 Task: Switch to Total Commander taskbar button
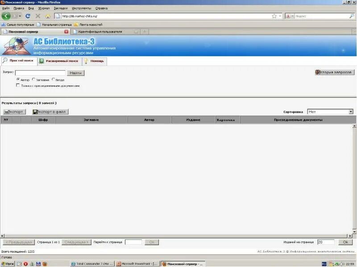[92, 264]
